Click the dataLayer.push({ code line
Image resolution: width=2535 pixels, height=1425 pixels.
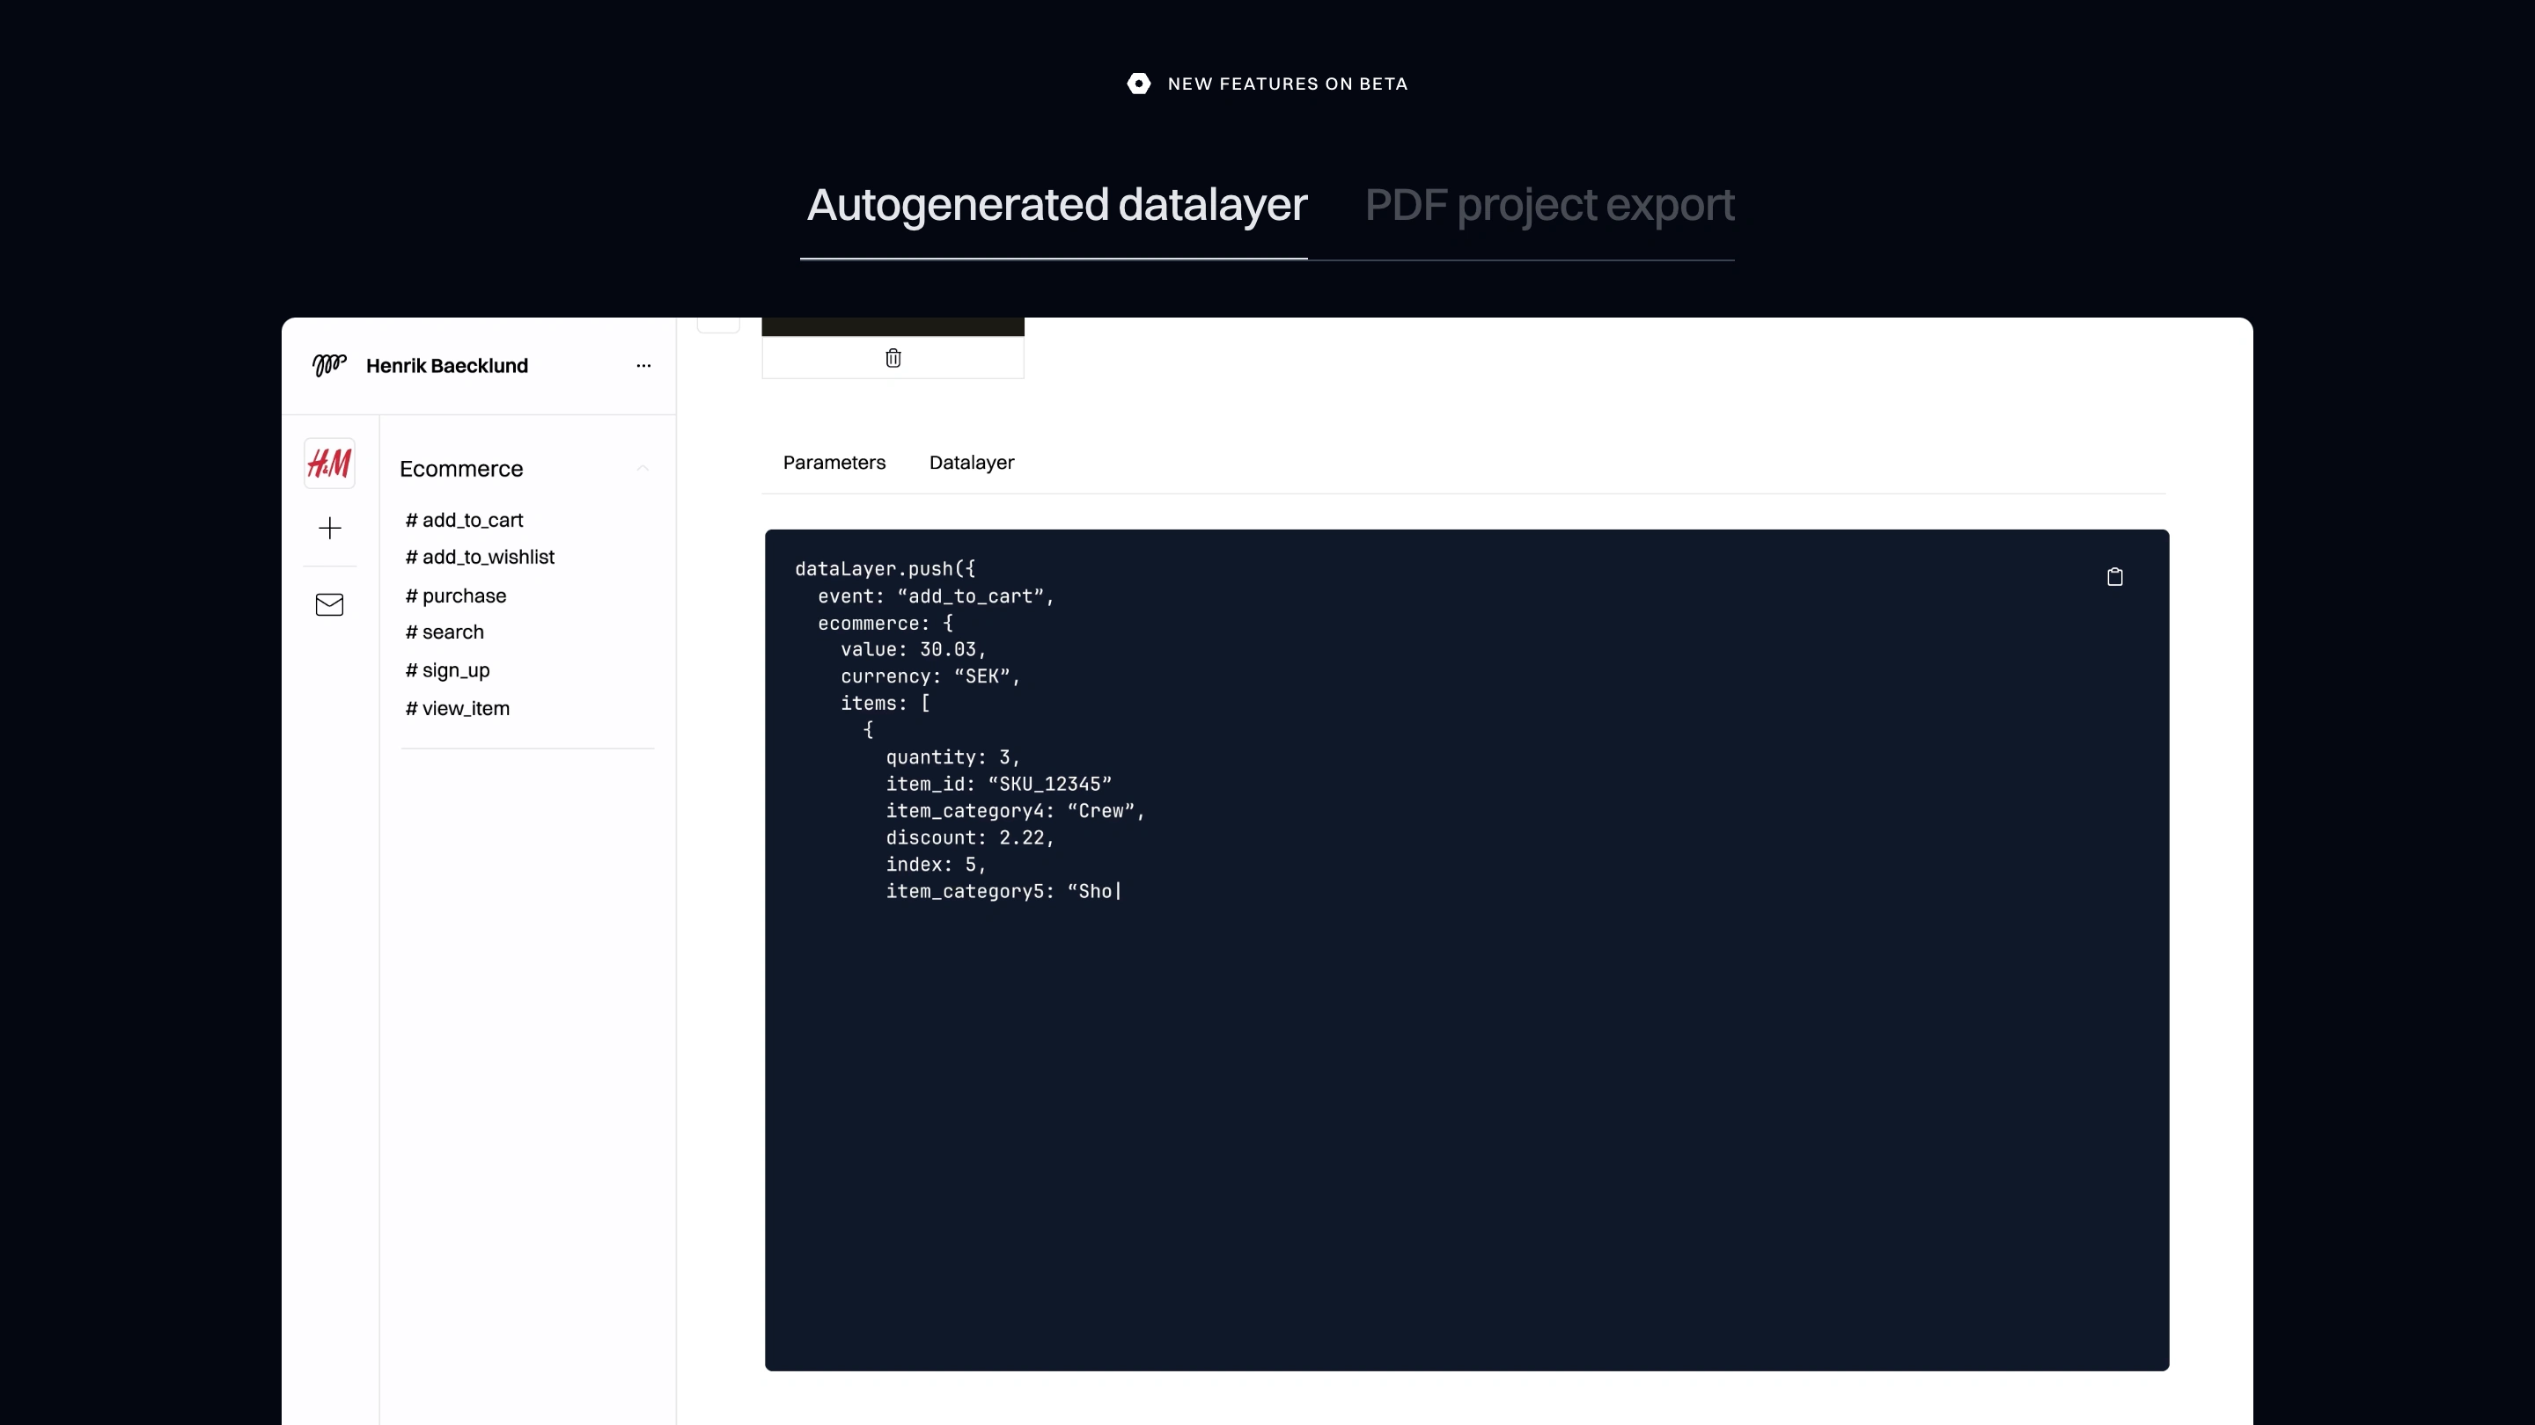tap(885, 568)
